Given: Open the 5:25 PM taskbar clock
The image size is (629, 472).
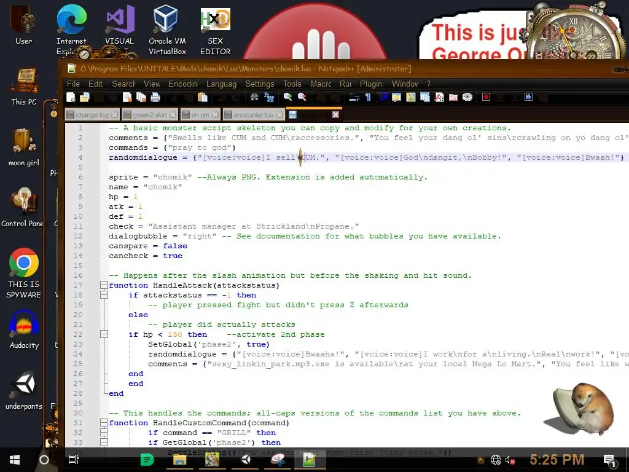Looking at the screenshot, I should pyautogui.click(x=557, y=460).
